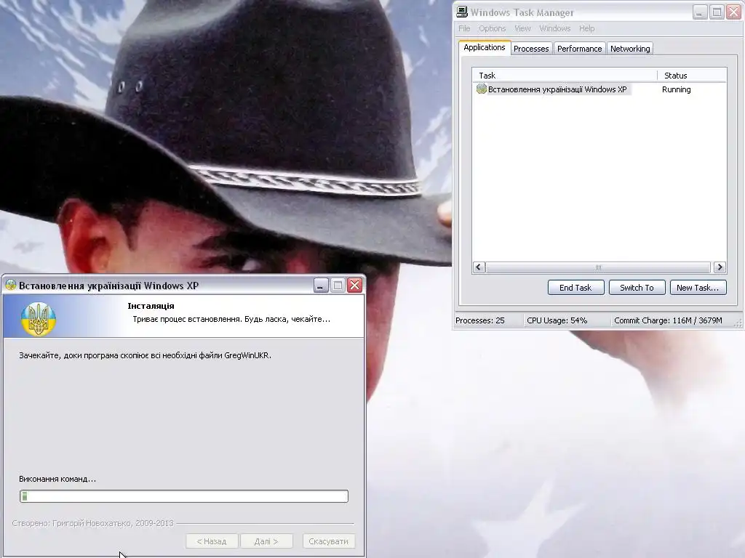The height and width of the screenshot is (558, 745).
Task: Switch to the Performance tab
Action: coord(579,49)
